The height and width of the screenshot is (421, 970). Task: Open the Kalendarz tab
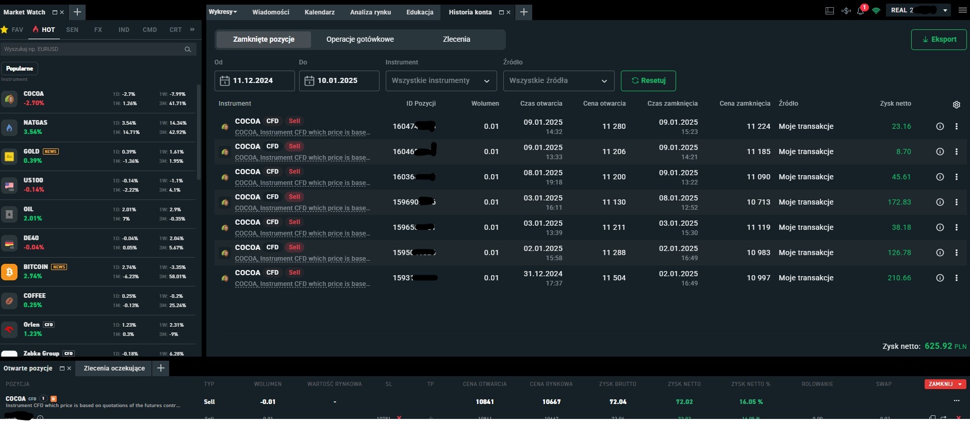319,12
